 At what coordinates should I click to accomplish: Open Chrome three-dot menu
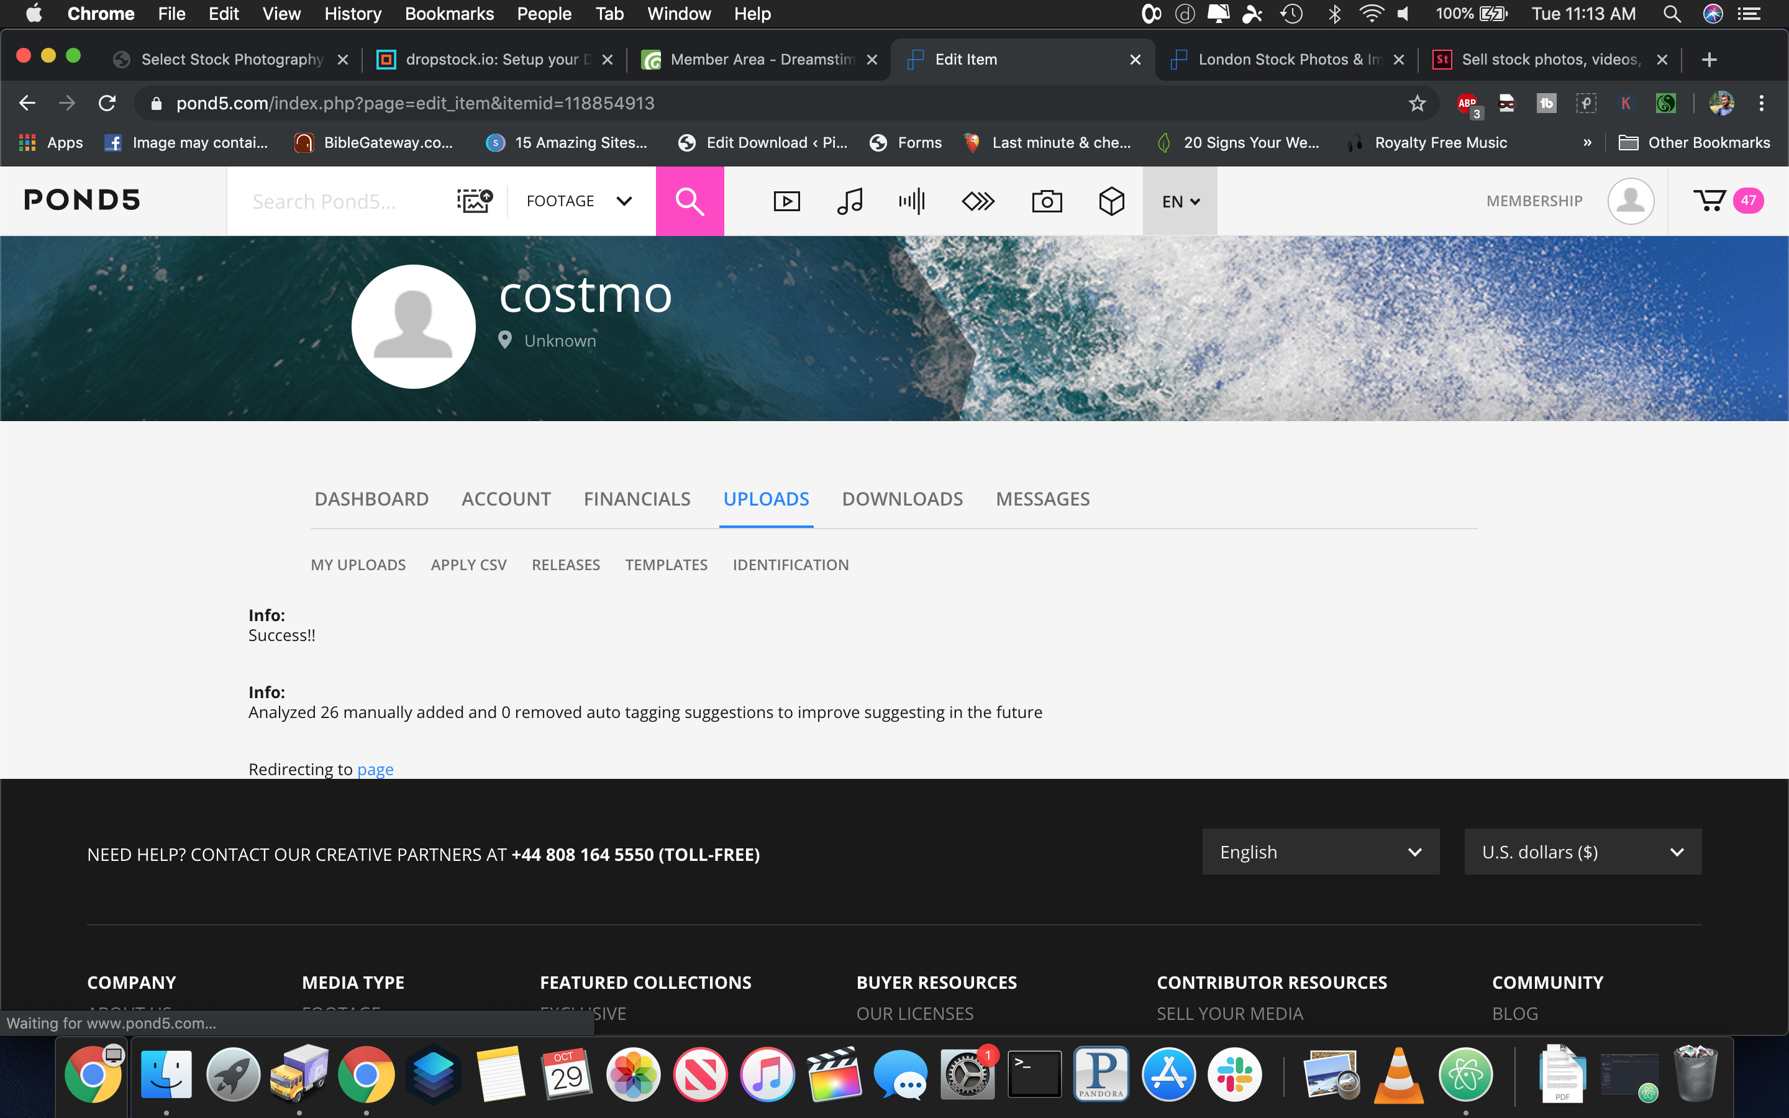1762,104
